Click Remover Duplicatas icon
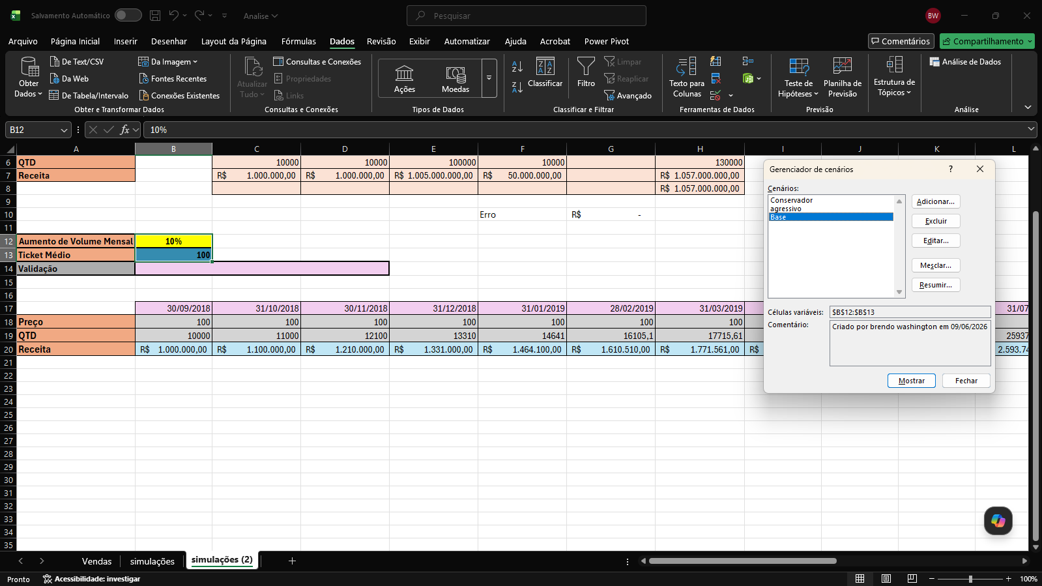This screenshot has width=1042, height=586. pos(716,78)
